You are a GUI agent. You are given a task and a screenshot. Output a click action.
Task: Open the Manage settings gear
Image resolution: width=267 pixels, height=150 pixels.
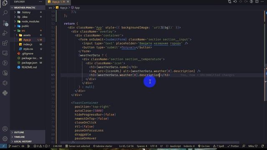[5, 139]
